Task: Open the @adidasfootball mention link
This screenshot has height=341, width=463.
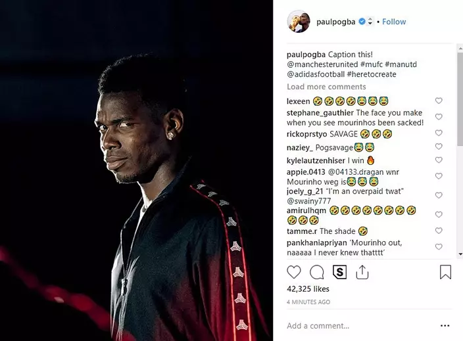Action: (x=316, y=74)
